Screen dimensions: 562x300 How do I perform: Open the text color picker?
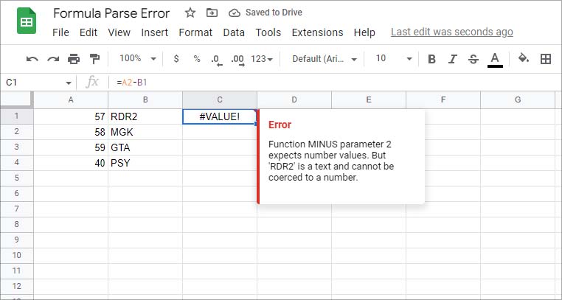coord(495,60)
